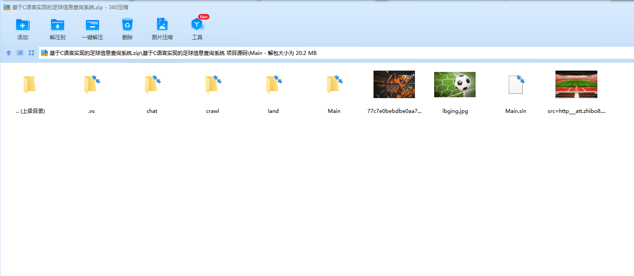634x276 pixels.
Task: Open the 工具 (Tools) menu icon
Action: pyautogui.click(x=197, y=24)
